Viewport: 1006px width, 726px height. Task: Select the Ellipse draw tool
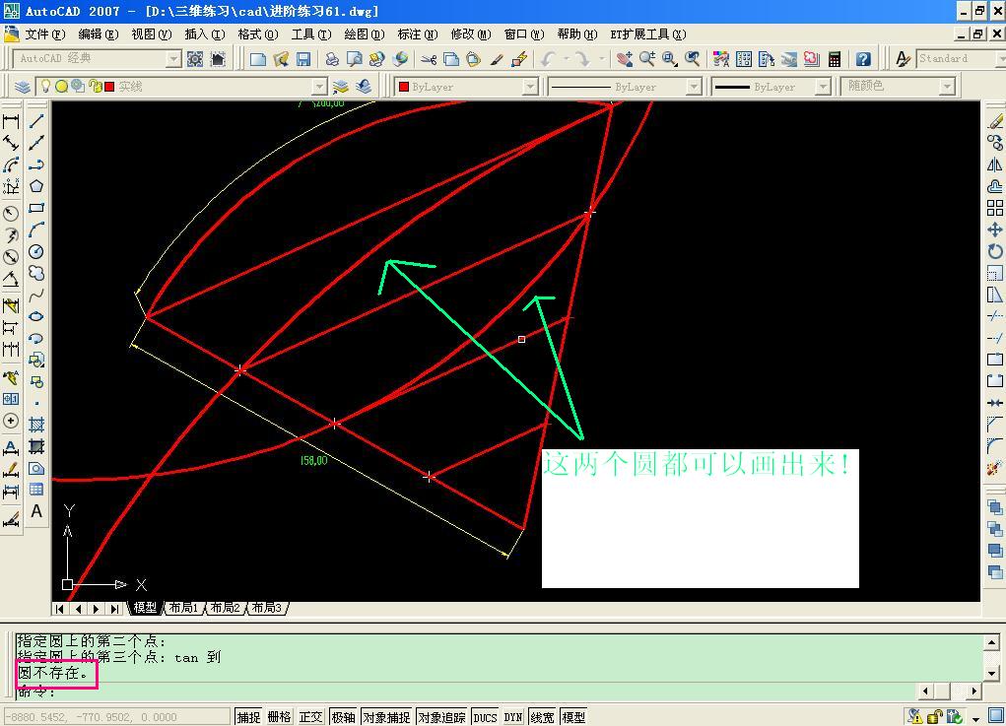36,317
